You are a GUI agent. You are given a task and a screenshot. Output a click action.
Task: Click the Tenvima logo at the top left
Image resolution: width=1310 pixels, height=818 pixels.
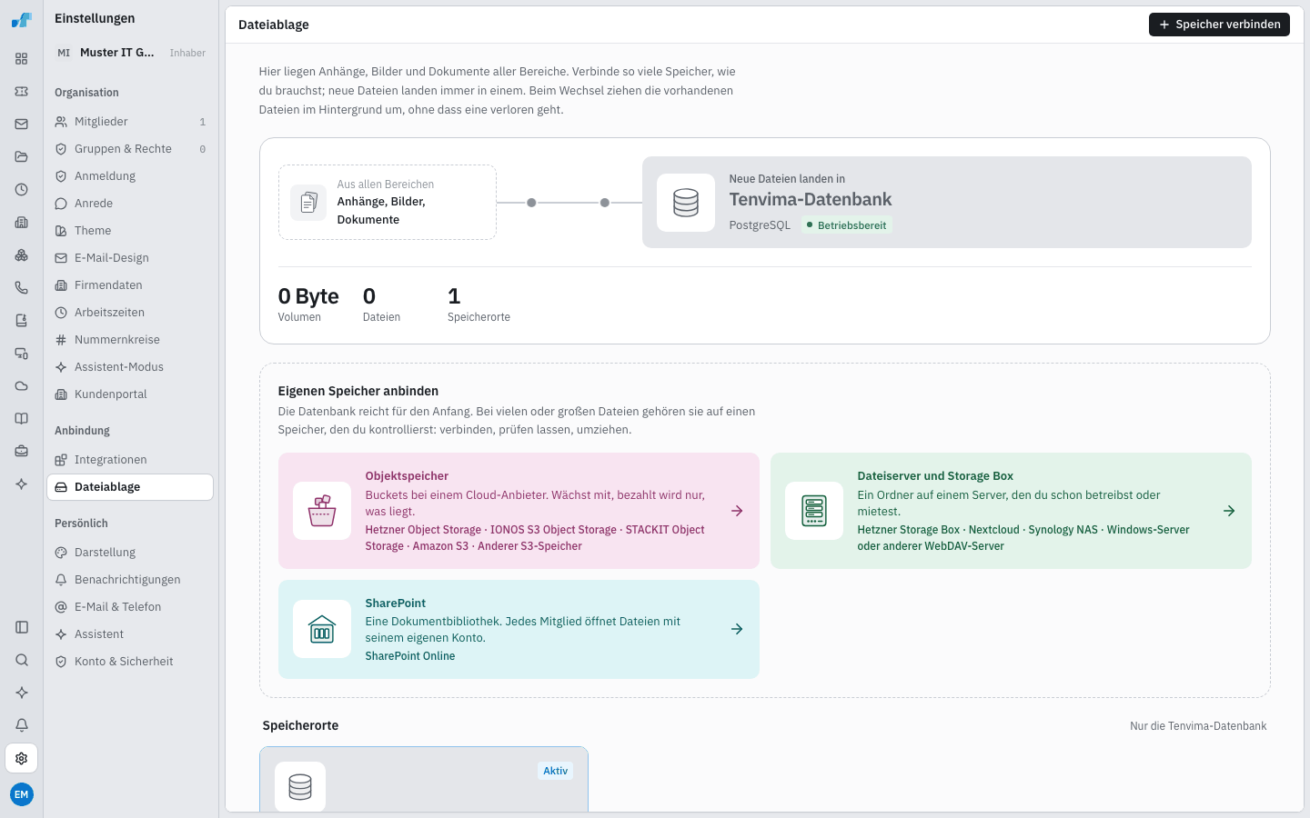(22, 20)
